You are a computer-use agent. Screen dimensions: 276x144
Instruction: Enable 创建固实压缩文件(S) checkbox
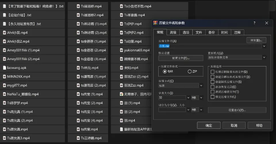212,82
